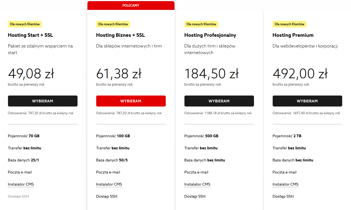Click renewal text showing 1188,18 zł brutto
Image resolution: width=351 pixels, height=210 pixels.
click(x=218, y=113)
